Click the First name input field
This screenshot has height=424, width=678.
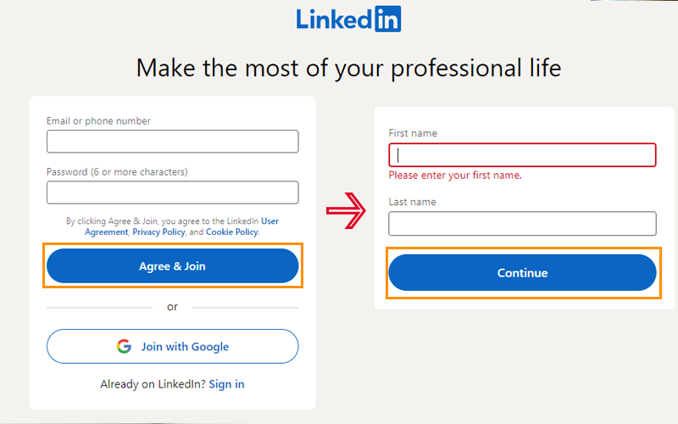(522, 155)
